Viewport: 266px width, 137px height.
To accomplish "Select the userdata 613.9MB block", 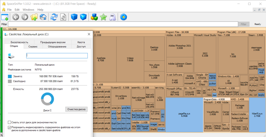I will (253, 67).
